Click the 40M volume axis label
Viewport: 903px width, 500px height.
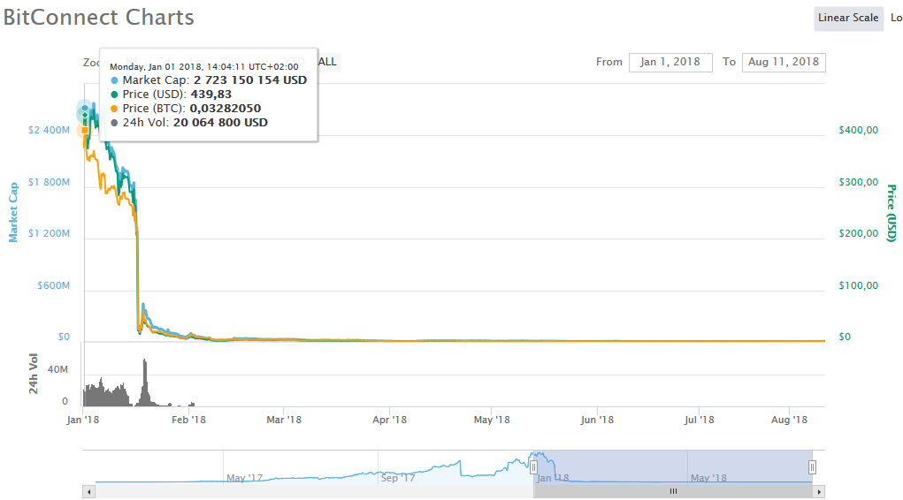pyautogui.click(x=57, y=369)
